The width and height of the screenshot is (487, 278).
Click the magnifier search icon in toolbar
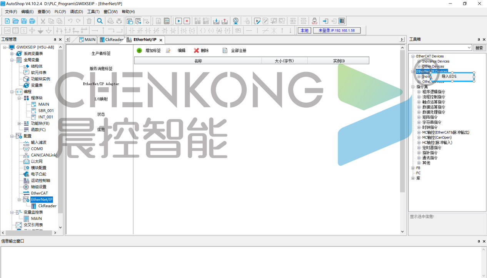click(100, 21)
